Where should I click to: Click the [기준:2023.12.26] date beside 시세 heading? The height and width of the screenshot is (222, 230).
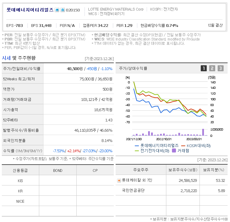click(x=99, y=59)
